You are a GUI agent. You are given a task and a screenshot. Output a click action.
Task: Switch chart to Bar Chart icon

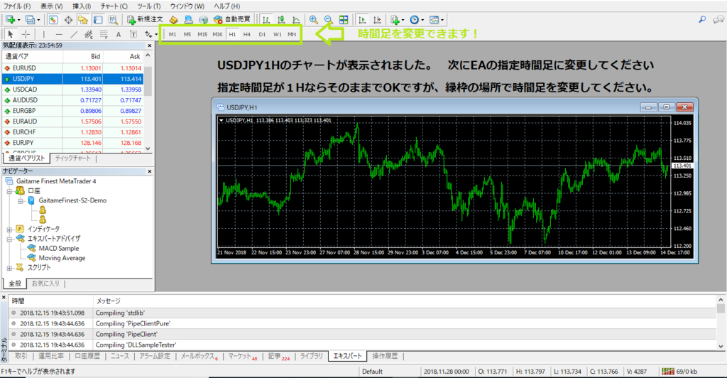point(266,19)
